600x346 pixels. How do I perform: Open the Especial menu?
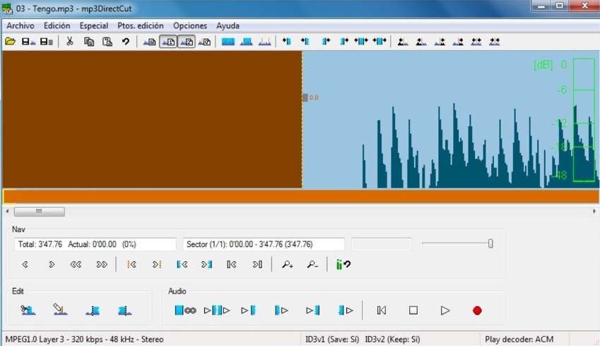click(x=94, y=25)
